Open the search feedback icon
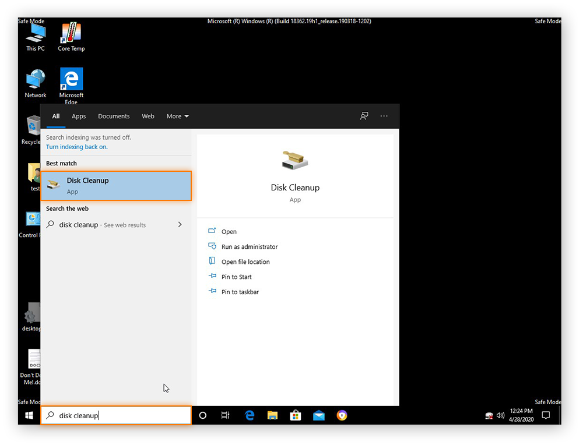 (x=364, y=116)
